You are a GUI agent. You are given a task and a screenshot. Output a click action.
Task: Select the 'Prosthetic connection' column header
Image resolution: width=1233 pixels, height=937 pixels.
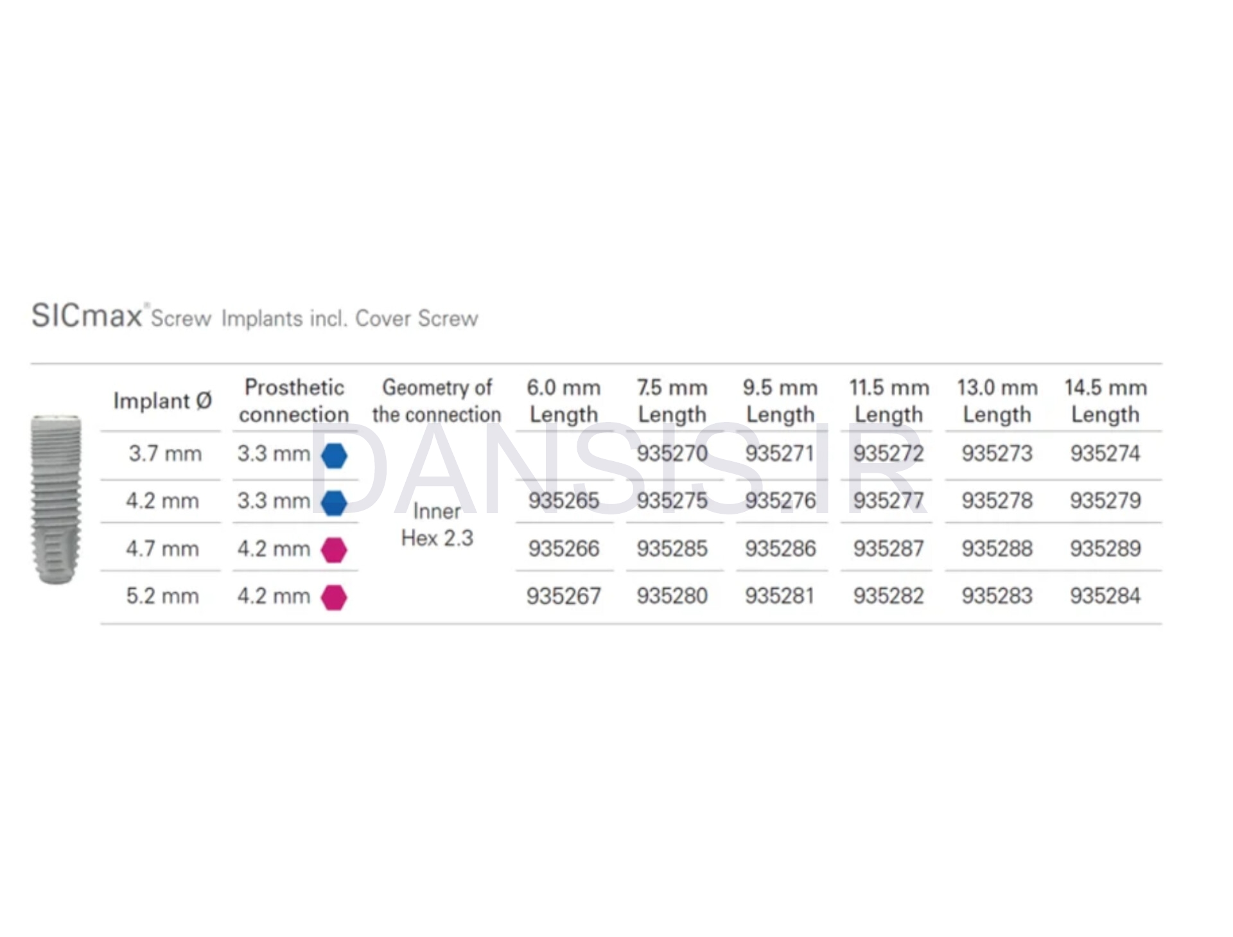[294, 401]
